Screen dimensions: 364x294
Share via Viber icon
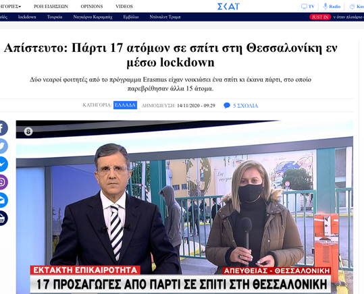pyautogui.click(x=3, y=182)
